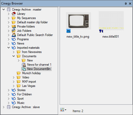The height and width of the screenshot is (115, 133).
Task: Click the New folder icon
Action: [24, 60]
